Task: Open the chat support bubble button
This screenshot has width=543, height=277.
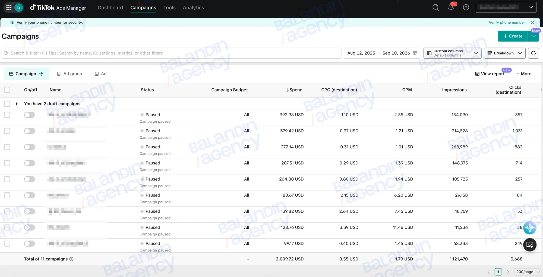Action: coord(530,245)
